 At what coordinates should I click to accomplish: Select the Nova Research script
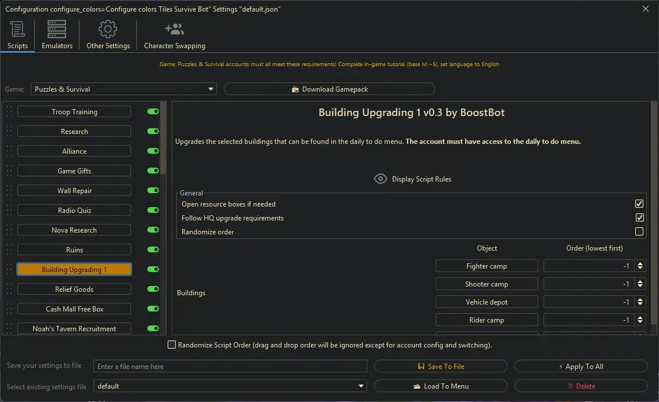tap(74, 230)
